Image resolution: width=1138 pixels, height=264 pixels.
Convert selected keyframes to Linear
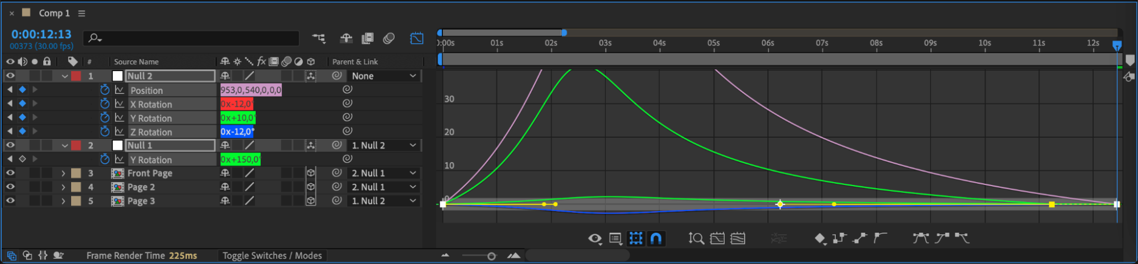coord(860,238)
